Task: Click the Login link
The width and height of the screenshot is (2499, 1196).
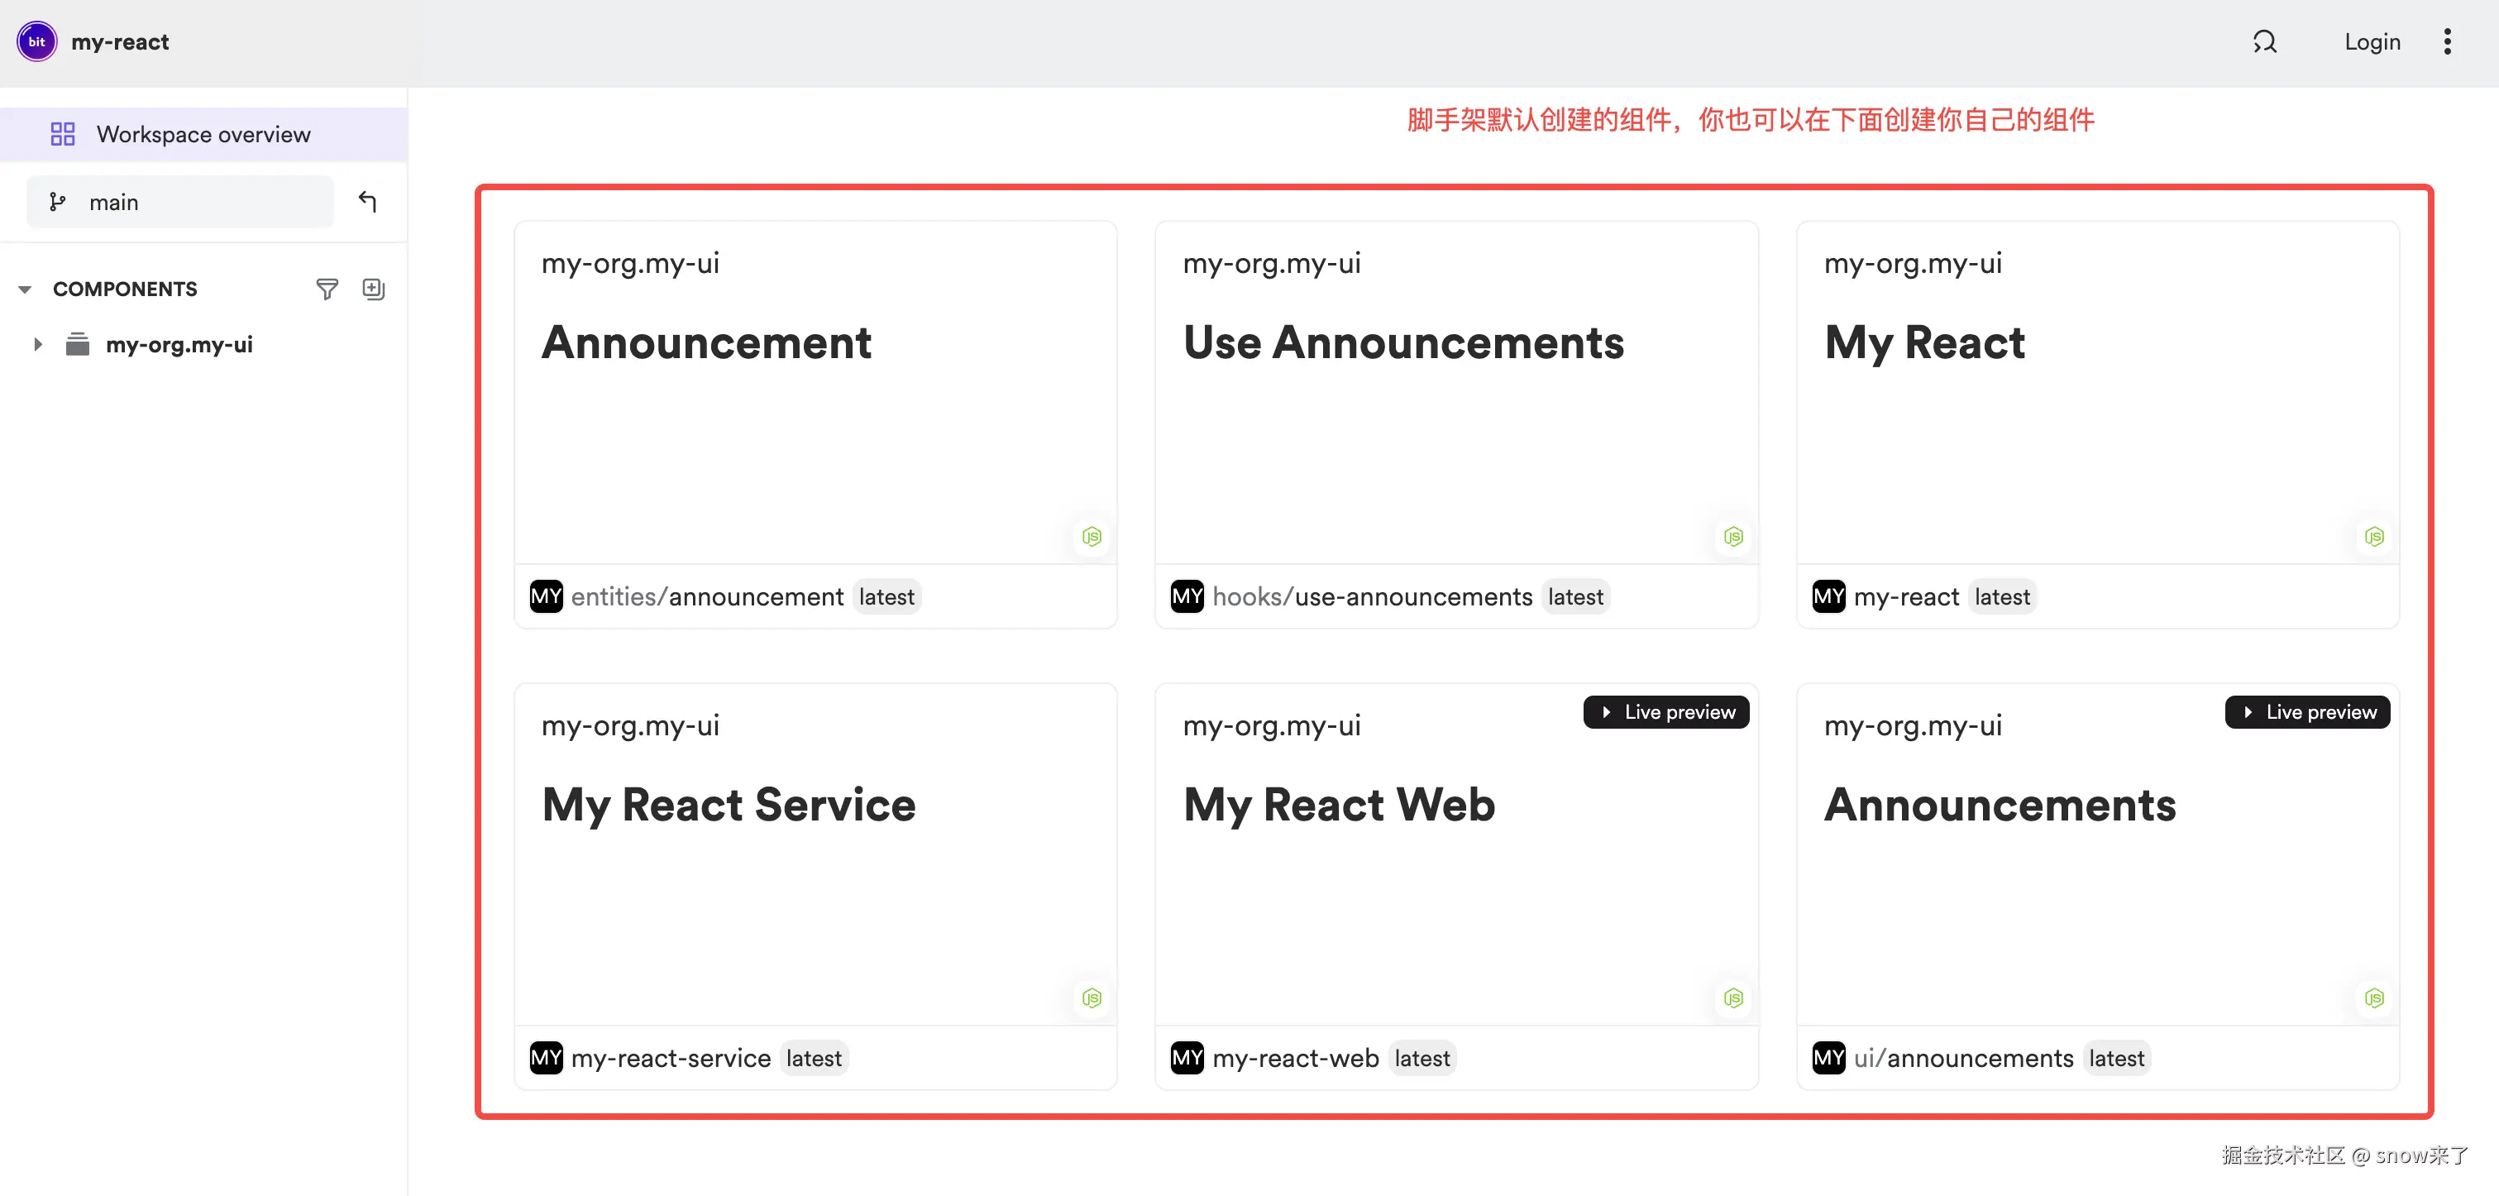Action: 2372,41
